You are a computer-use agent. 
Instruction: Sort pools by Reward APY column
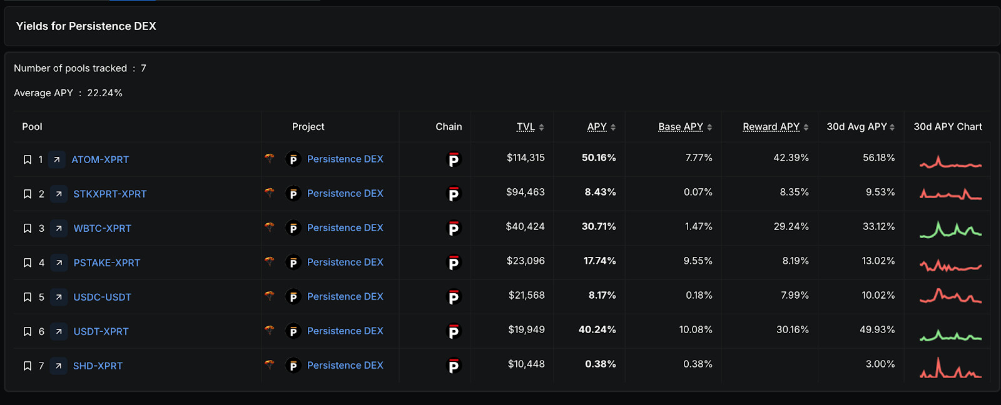776,127
